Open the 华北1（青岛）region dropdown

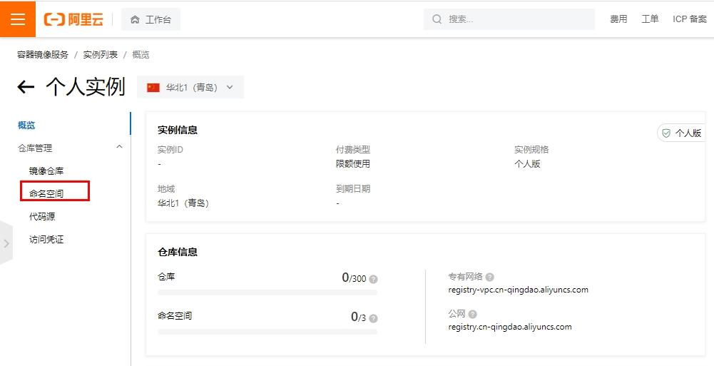coord(190,88)
